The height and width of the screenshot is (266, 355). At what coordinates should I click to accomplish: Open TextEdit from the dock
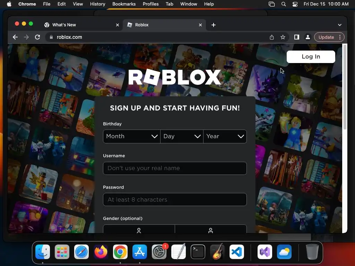tap(179, 252)
